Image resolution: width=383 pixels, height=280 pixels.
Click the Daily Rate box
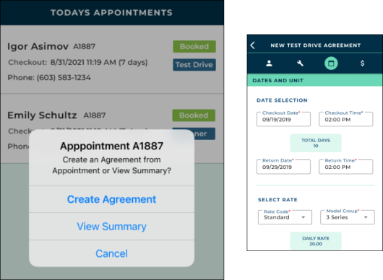pyautogui.click(x=316, y=241)
